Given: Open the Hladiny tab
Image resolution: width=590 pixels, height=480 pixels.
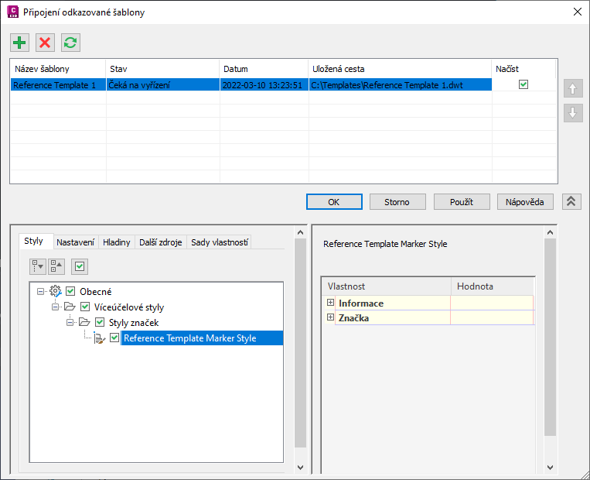Looking at the screenshot, I should pyautogui.click(x=117, y=242).
